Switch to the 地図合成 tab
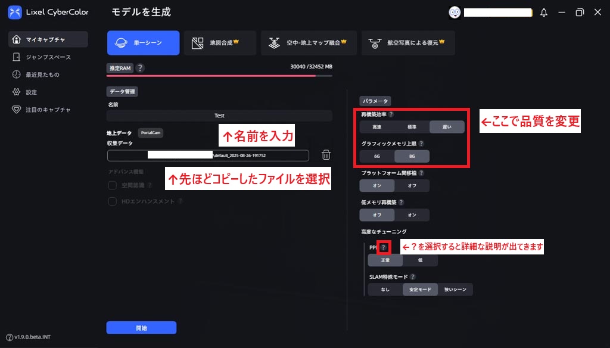This screenshot has width=610, height=348. [x=220, y=43]
